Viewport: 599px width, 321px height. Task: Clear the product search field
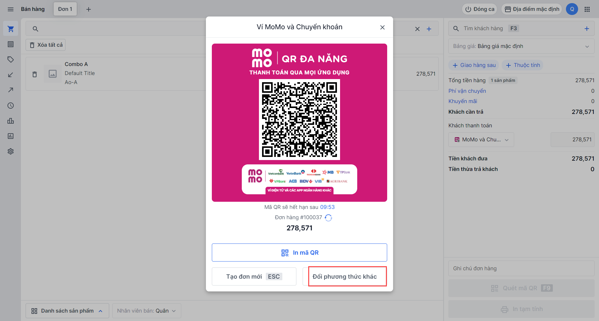pos(417,29)
